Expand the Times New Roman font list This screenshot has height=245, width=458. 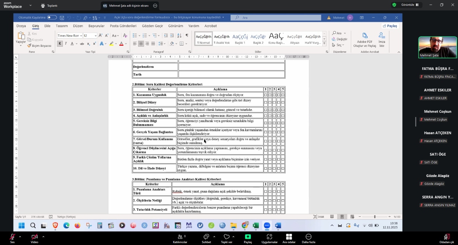click(x=81, y=36)
